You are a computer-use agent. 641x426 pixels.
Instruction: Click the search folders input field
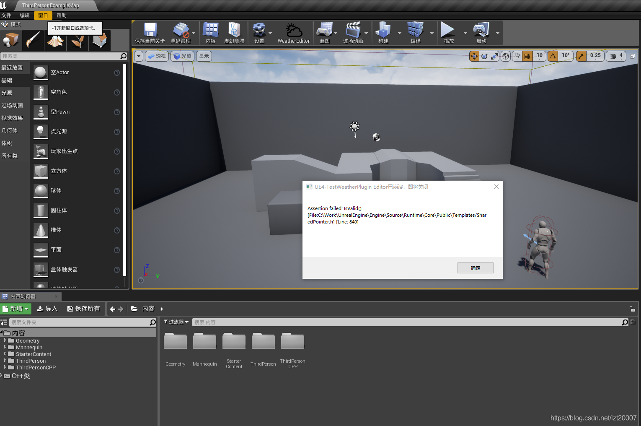83,322
